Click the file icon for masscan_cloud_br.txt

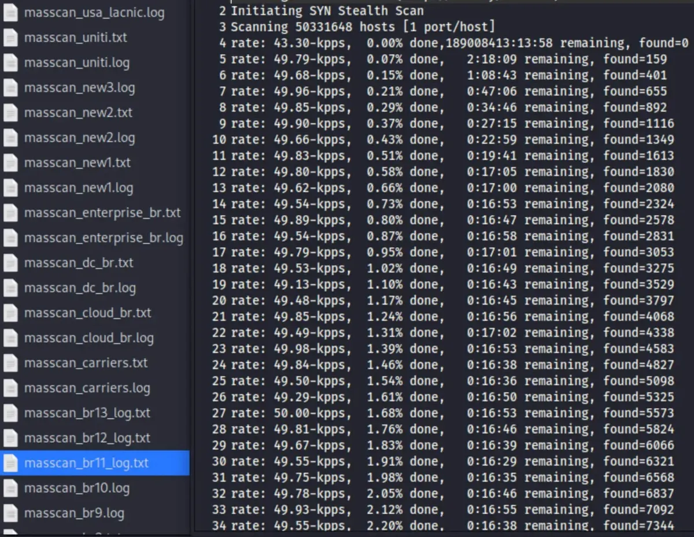click(x=11, y=313)
